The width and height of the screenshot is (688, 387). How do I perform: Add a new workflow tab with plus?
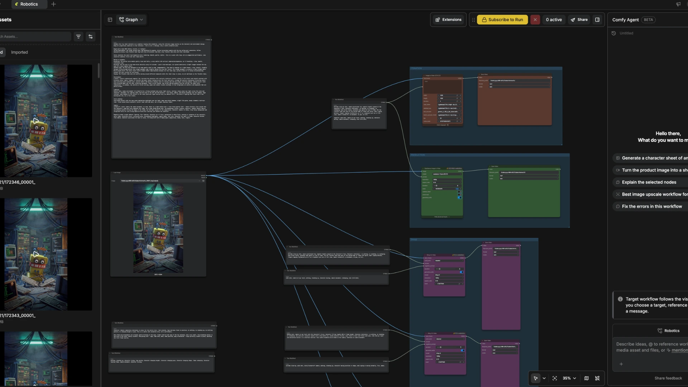(53, 4)
